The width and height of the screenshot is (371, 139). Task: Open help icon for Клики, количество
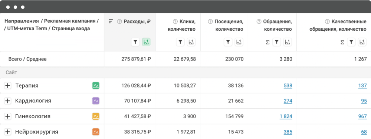point(175,21)
